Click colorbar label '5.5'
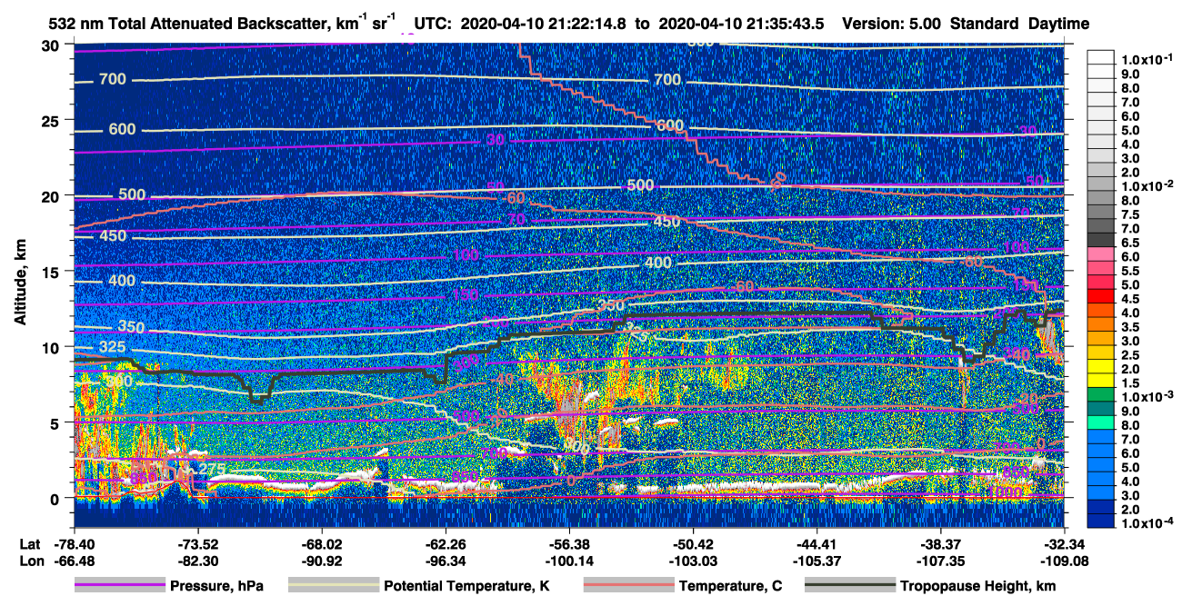The image size is (1182, 606). (1130, 271)
